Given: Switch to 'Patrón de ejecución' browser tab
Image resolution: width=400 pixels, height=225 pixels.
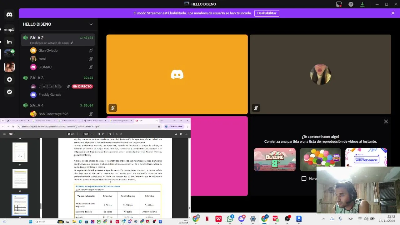Looking at the screenshot, I should click(95, 121).
